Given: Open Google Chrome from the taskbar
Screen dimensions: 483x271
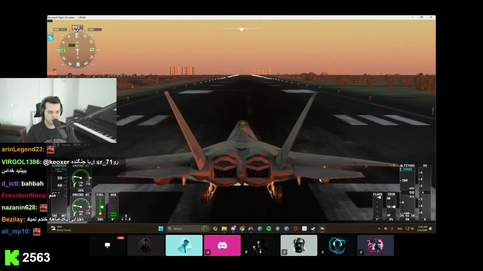Looking at the screenshot, I should [x=242, y=228].
